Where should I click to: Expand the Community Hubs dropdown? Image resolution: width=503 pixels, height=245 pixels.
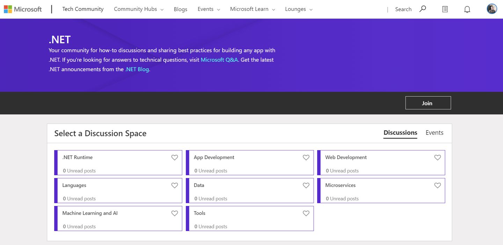pyautogui.click(x=138, y=9)
